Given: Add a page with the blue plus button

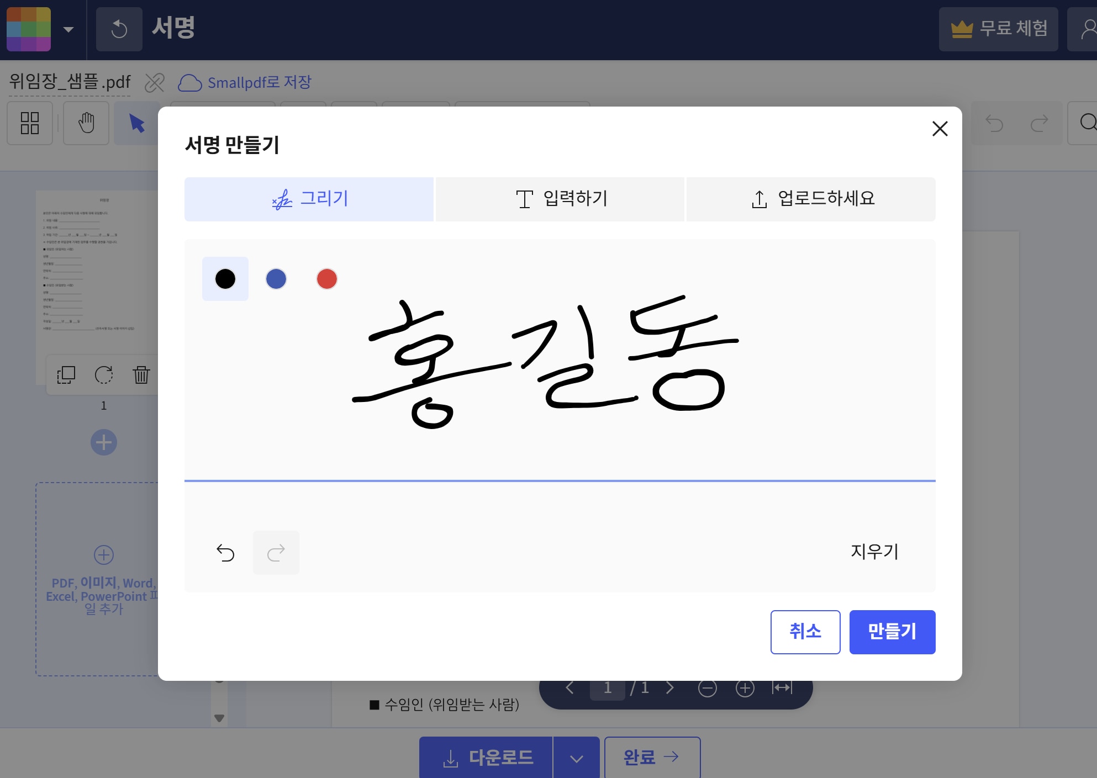Looking at the screenshot, I should 104,442.
